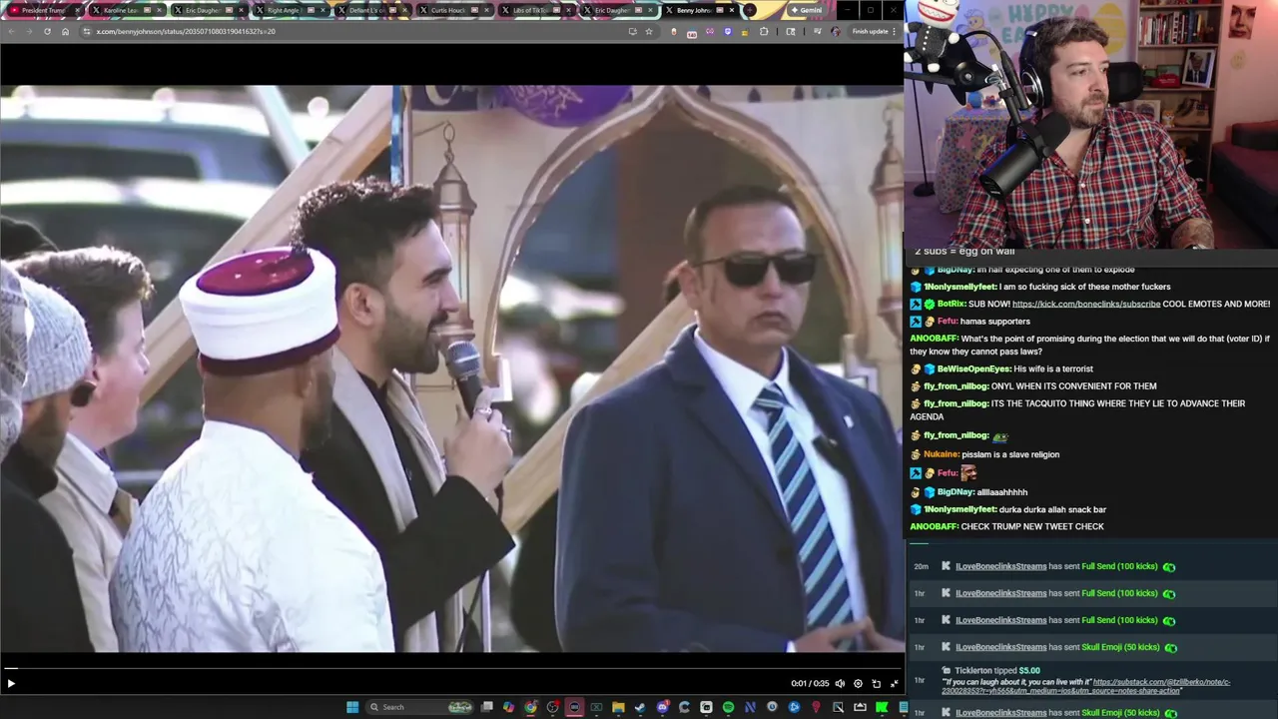This screenshot has width=1278, height=719.
Task: Open the Chrome extensions puzzle menu
Action: coord(764,31)
